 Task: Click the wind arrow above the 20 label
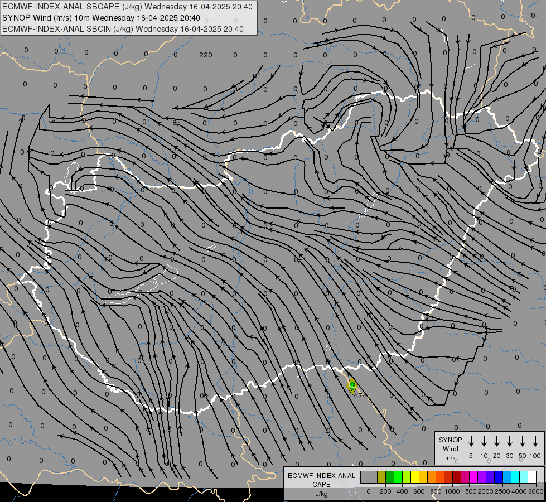point(496,441)
